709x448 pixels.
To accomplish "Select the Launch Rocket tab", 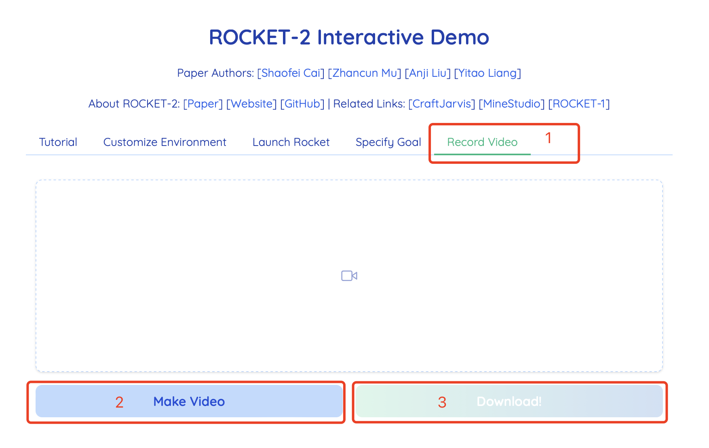I will pos(291,142).
